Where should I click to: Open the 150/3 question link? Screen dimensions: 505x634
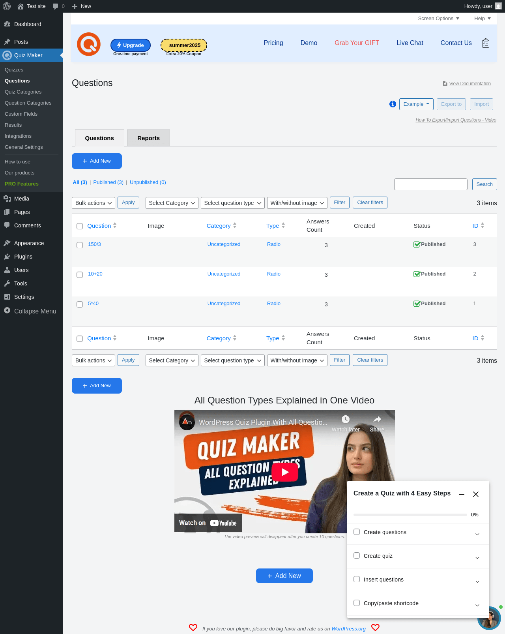click(94, 244)
